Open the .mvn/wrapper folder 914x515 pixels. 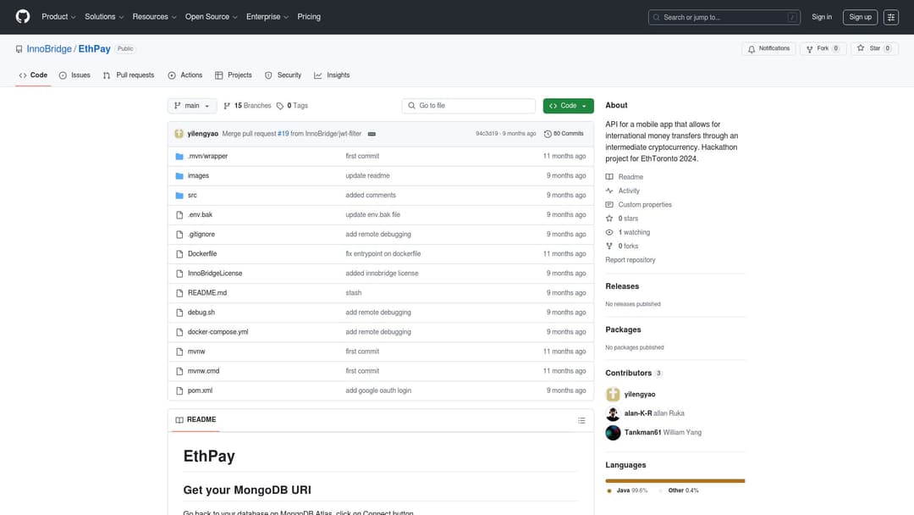pos(207,157)
